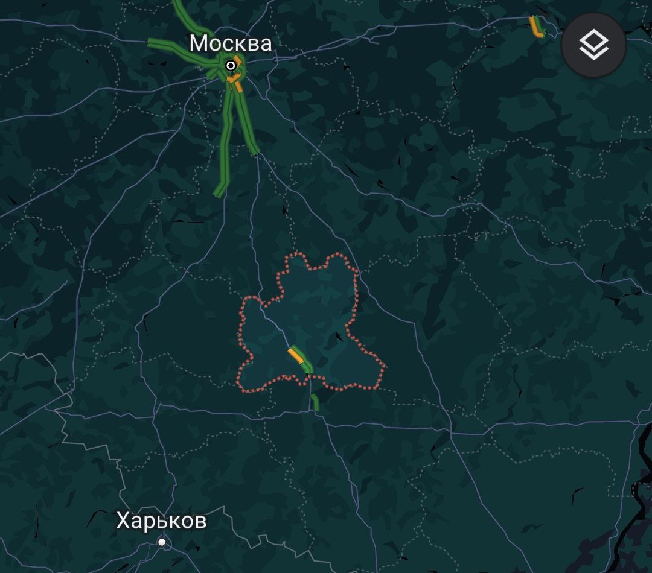Open the map layers menu
This screenshot has height=573, width=652.
(x=593, y=45)
